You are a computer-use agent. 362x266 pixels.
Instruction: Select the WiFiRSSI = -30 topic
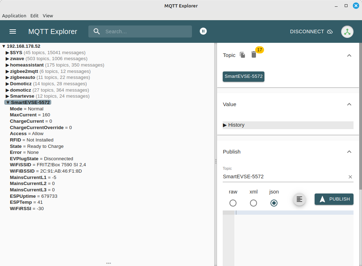pyautogui.click(x=27, y=208)
